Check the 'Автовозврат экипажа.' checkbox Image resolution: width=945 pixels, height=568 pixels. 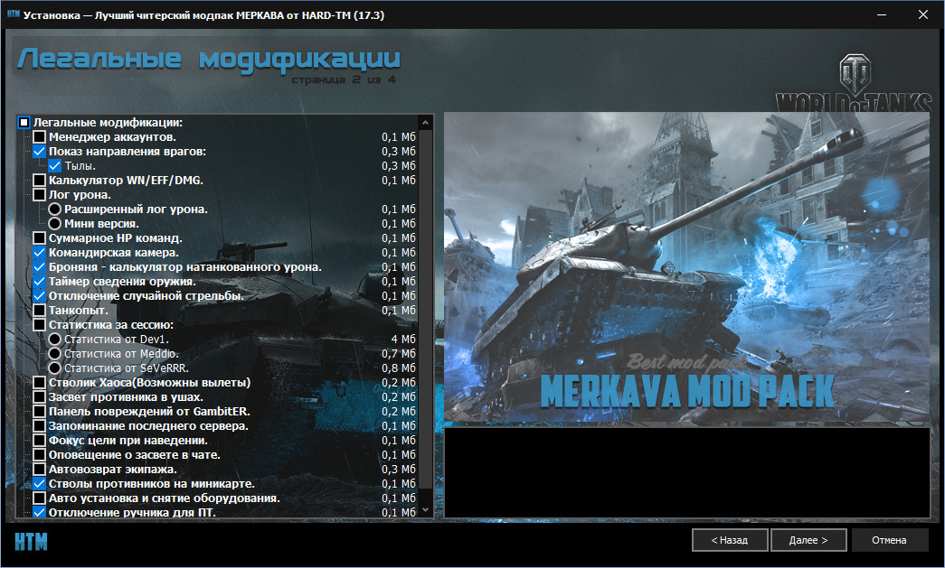click(x=39, y=470)
